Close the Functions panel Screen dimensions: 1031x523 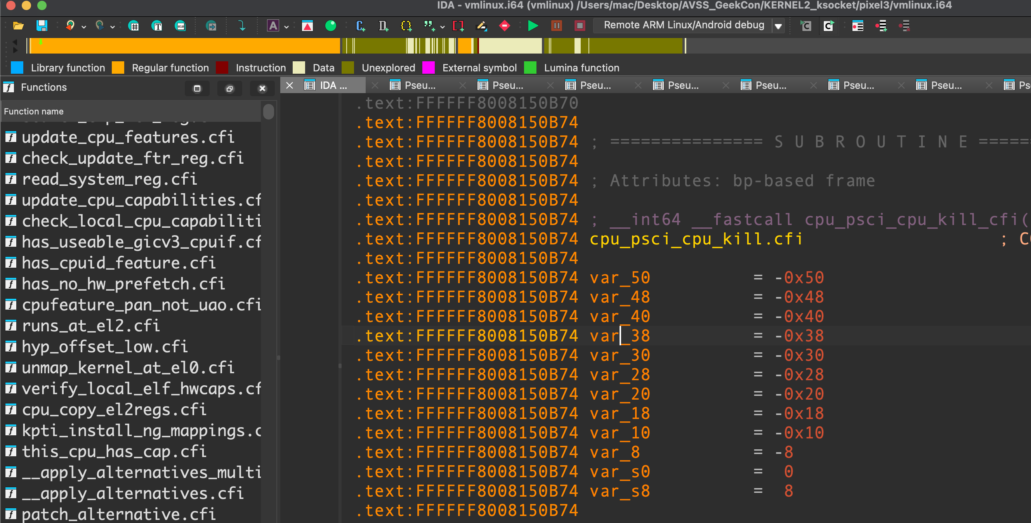pos(262,88)
